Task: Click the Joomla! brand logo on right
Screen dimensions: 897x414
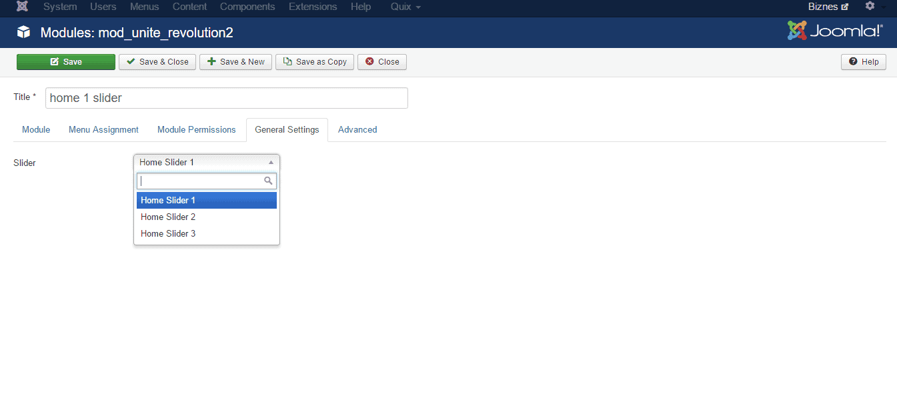Action: [x=835, y=31]
